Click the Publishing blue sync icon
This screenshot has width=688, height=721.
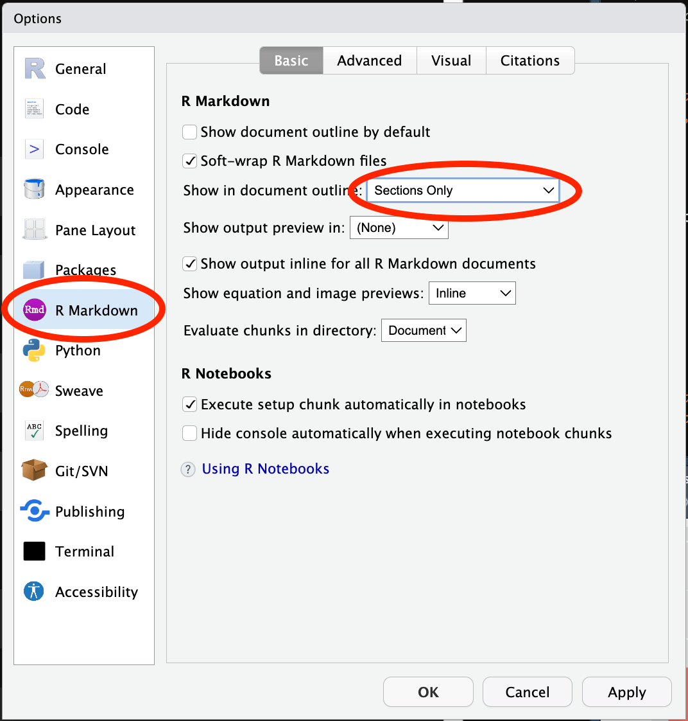35,511
